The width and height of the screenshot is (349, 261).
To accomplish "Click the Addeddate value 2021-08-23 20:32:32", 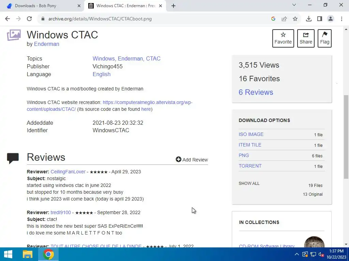I will tap(118, 123).
